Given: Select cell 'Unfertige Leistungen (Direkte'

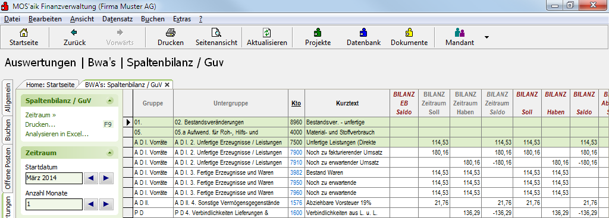Looking at the screenshot, I should click(x=347, y=142).
